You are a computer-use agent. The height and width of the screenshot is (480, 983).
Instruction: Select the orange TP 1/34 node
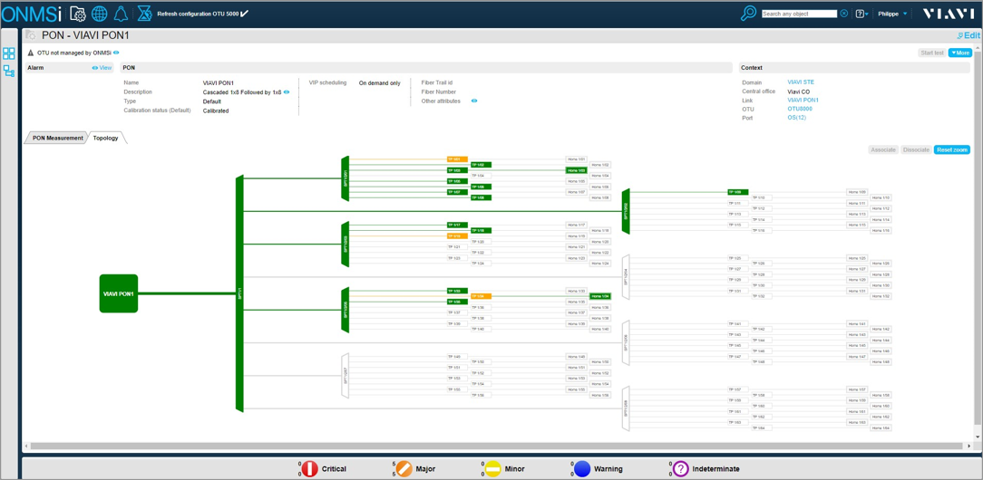481,296
